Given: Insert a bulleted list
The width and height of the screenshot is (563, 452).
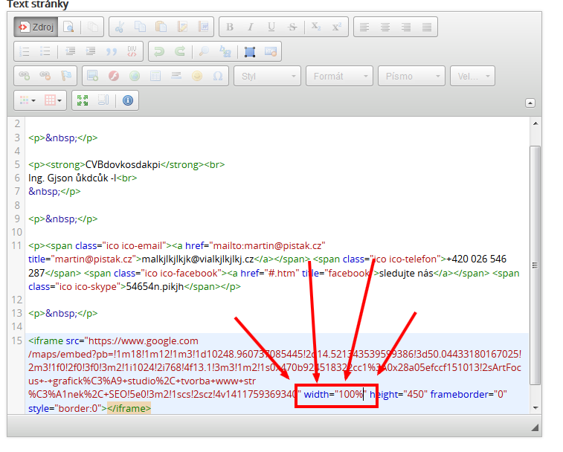Looking at the screenshot, I should click(45, 51).
